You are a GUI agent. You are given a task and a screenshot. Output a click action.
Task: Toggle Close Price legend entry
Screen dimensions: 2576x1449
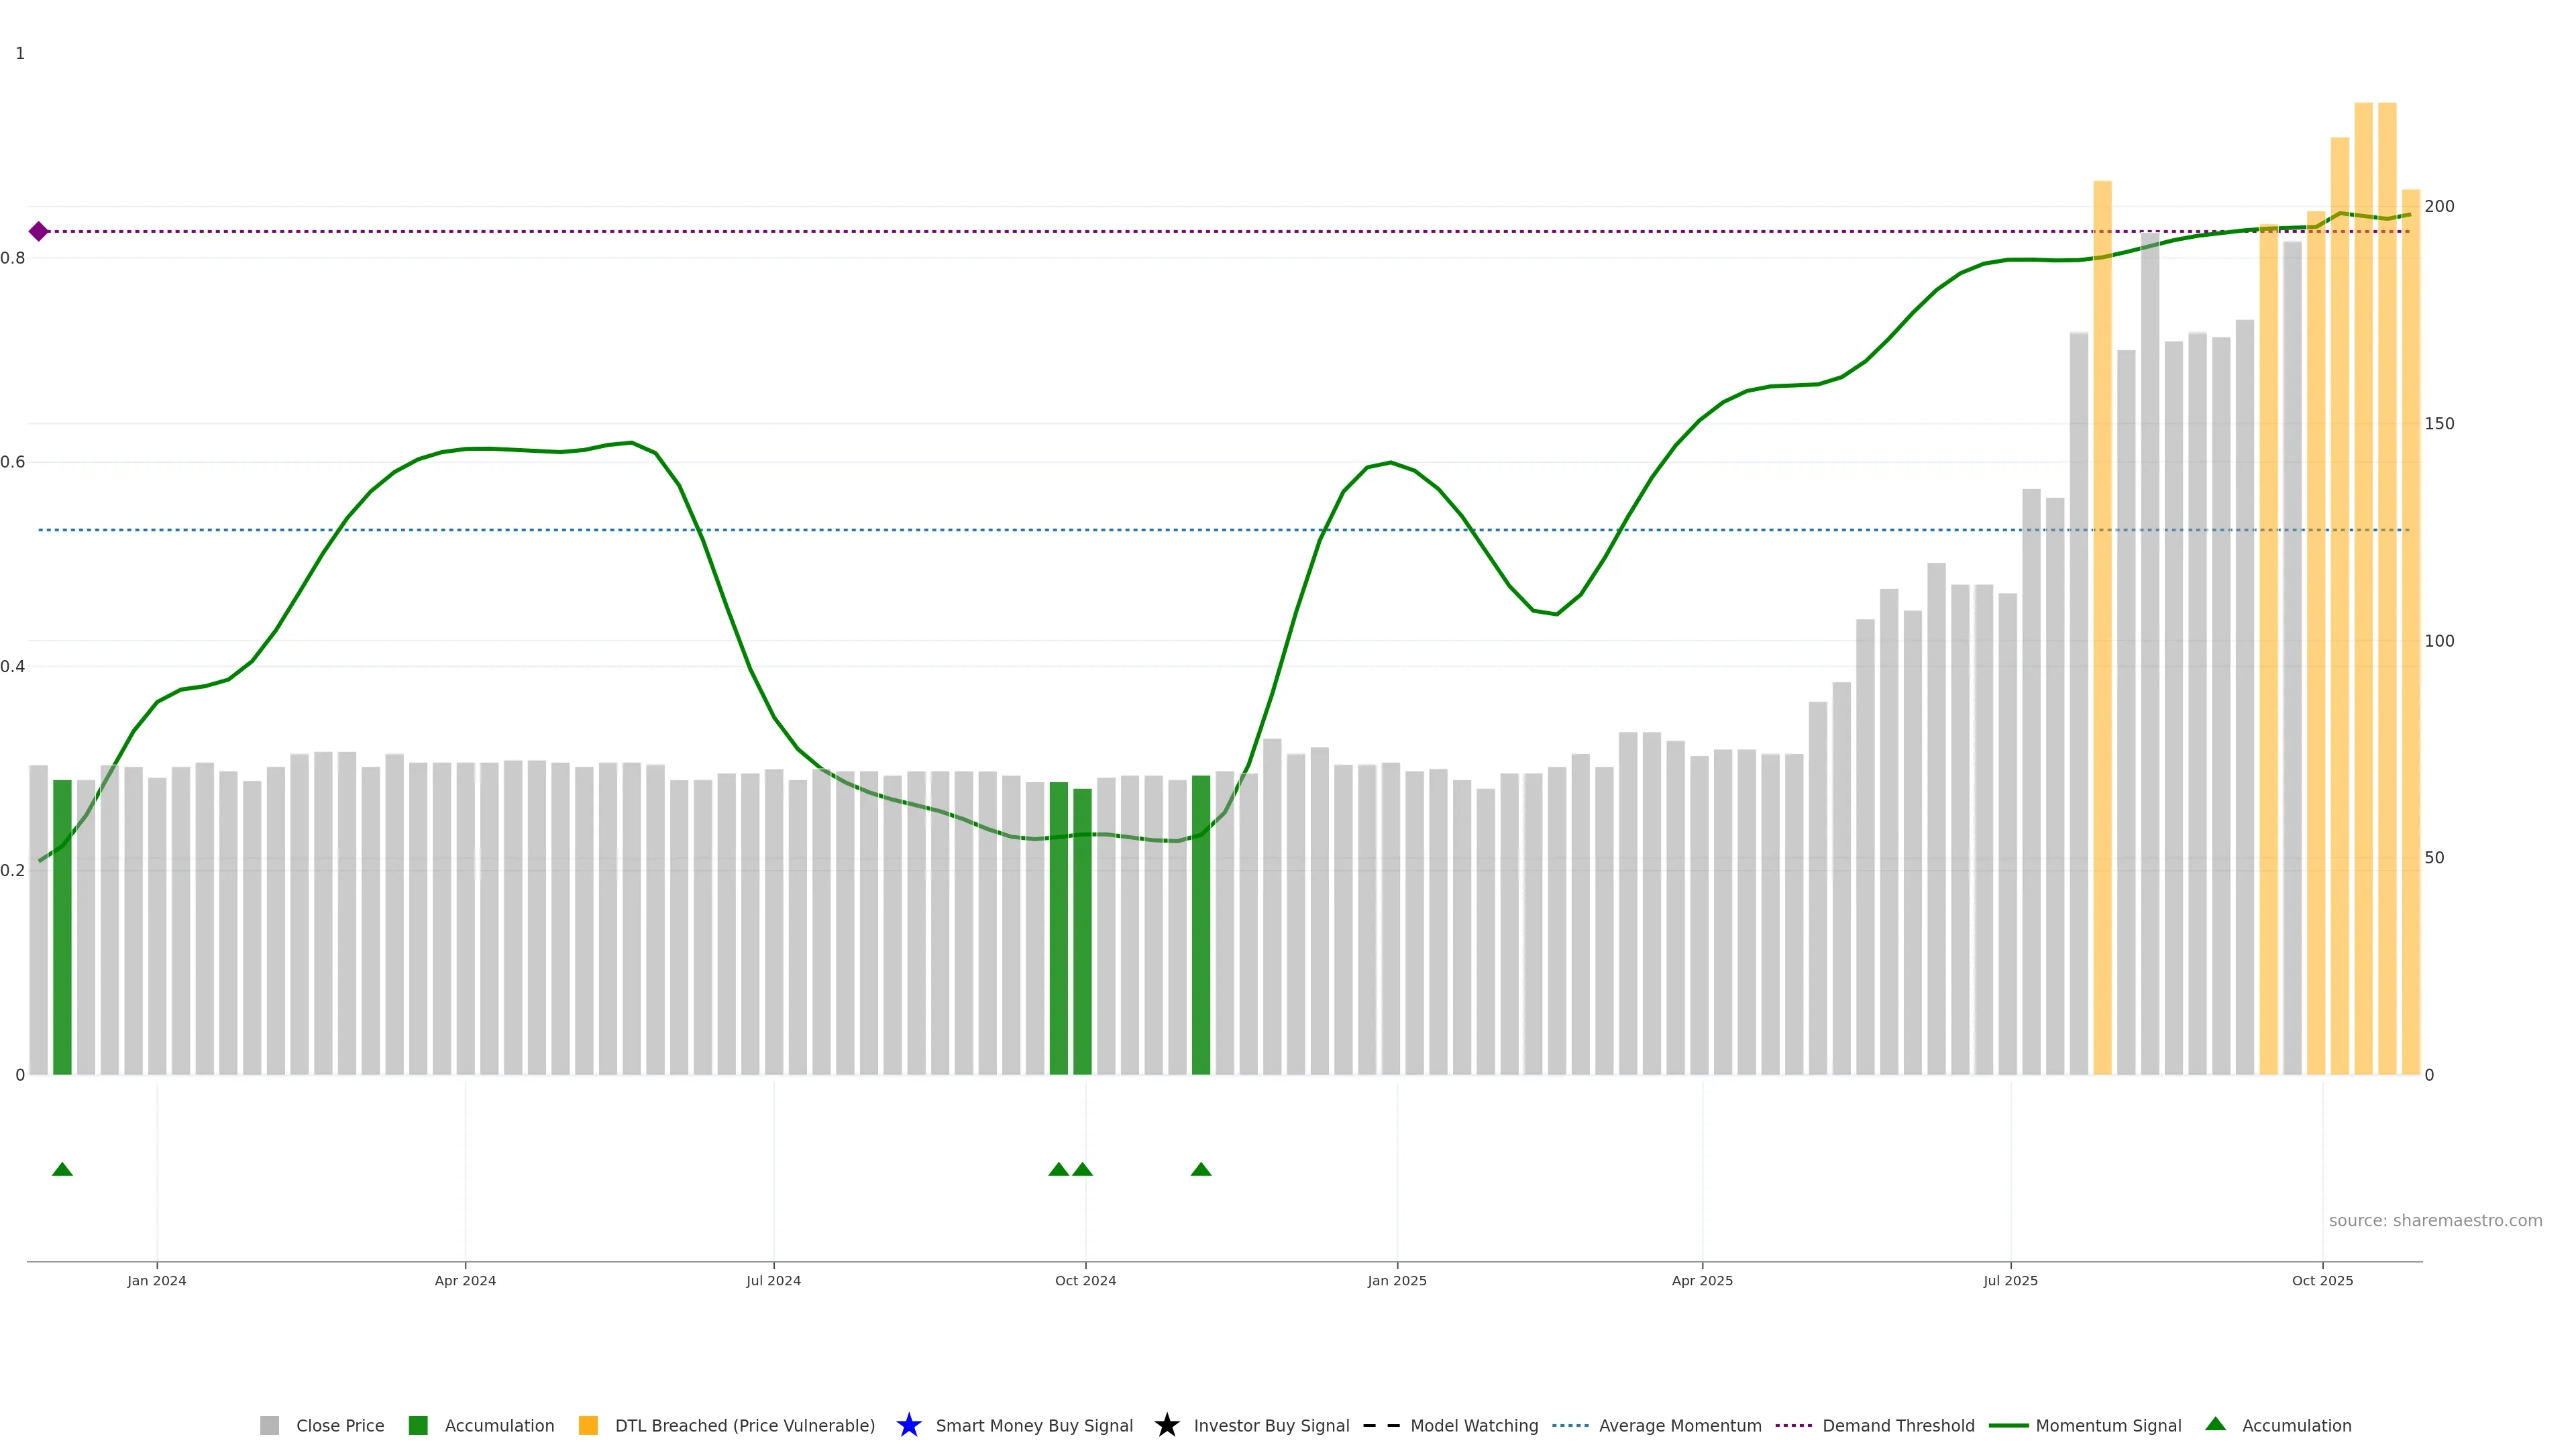(x=339, y=1425)
